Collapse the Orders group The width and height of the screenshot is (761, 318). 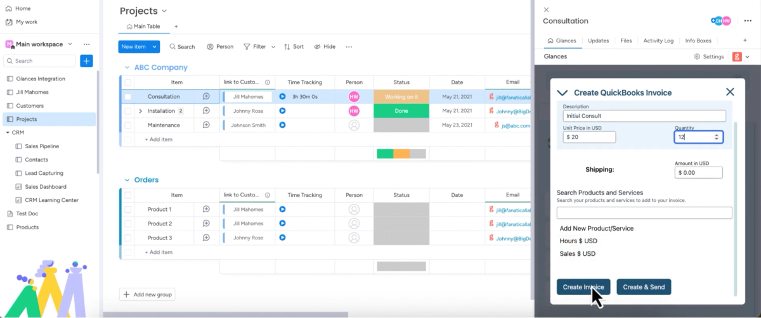point(127,180)
